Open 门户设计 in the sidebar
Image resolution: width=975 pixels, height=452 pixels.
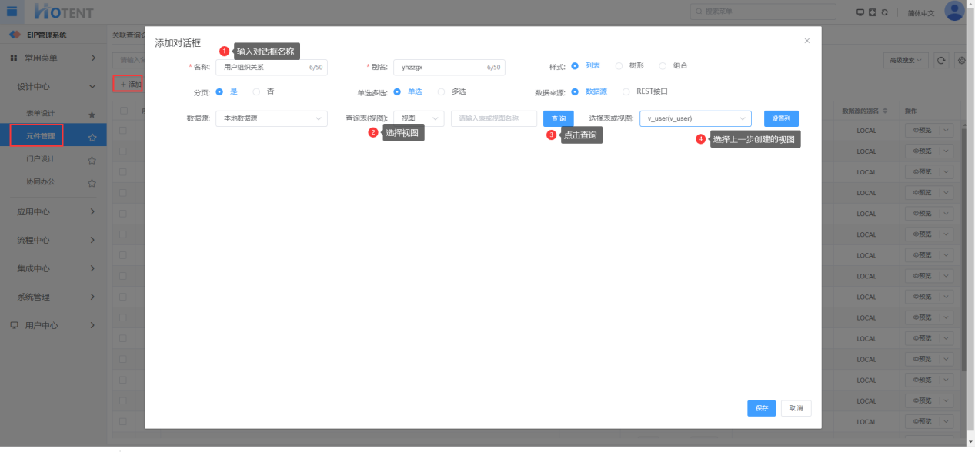(x=41, y=160)
